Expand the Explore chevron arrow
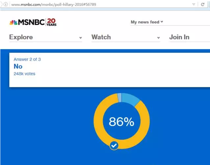The image size is (210, 165). (x=80, y=38)
